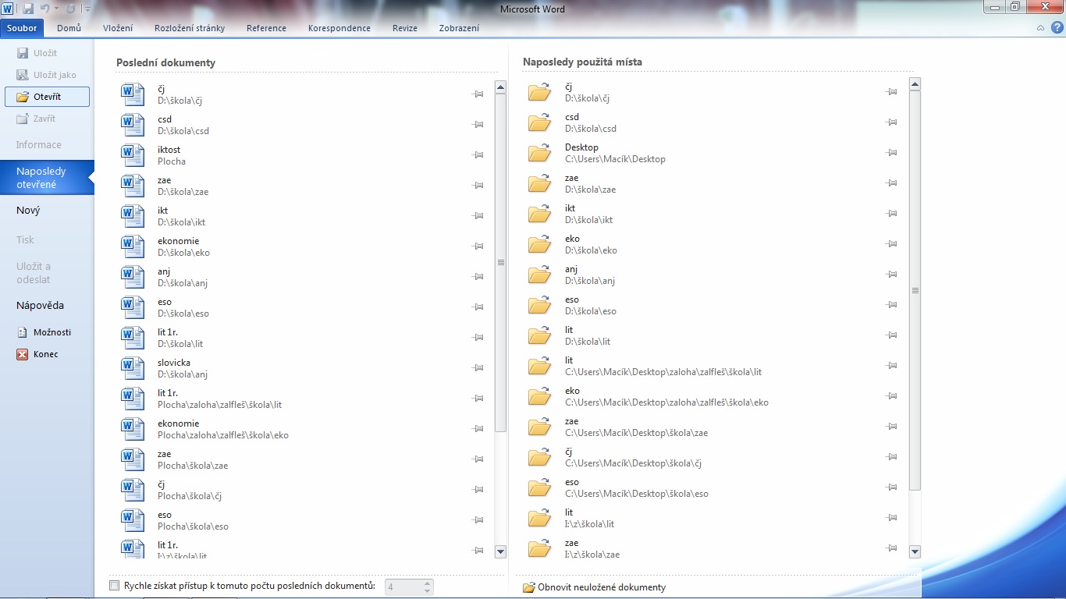The height and width of the screenshot is (599, 1066).
Task: Pin the Desktop folder in recent places
Action: [891, 153]
